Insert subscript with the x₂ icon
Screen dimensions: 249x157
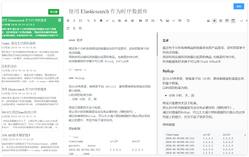113,21
